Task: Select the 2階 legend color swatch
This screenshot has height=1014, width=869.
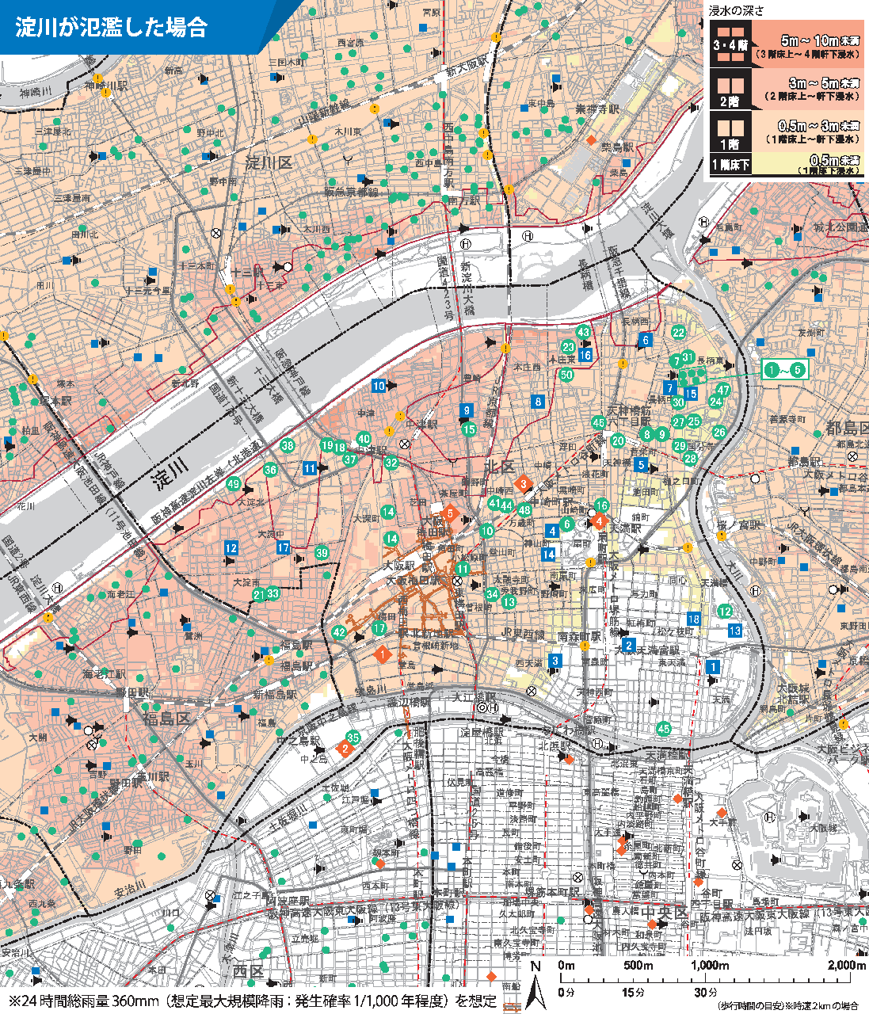Action: (730, 89)
